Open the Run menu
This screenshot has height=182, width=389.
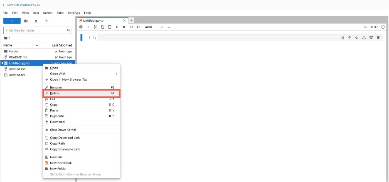click(x=36, y=12)
